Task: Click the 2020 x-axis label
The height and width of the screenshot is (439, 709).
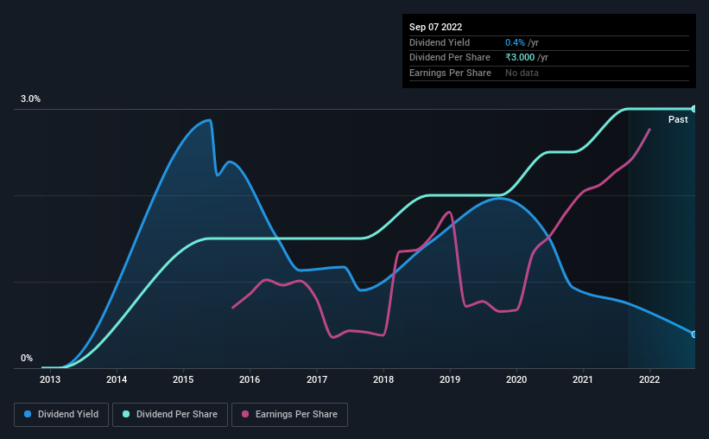Action: point(516,379)
